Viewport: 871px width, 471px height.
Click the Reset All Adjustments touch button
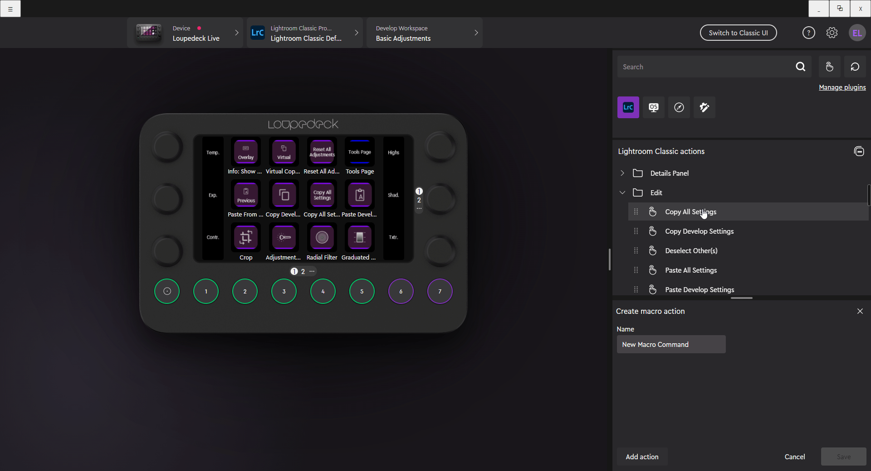322,152
